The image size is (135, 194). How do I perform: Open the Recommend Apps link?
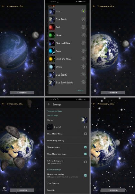point(54,111)
